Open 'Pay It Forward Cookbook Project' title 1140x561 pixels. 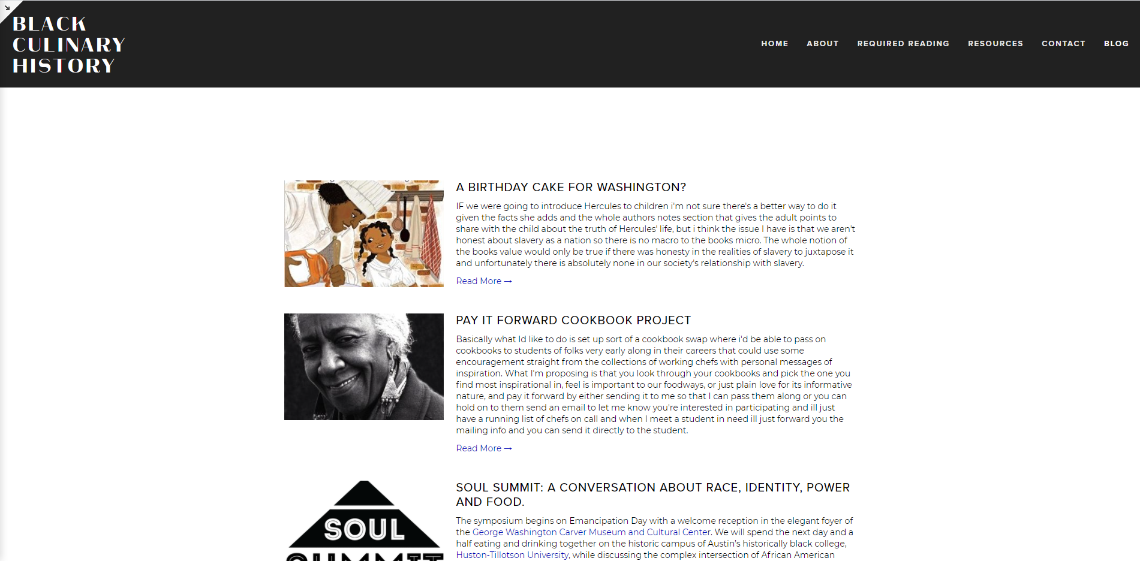point(573,321)
